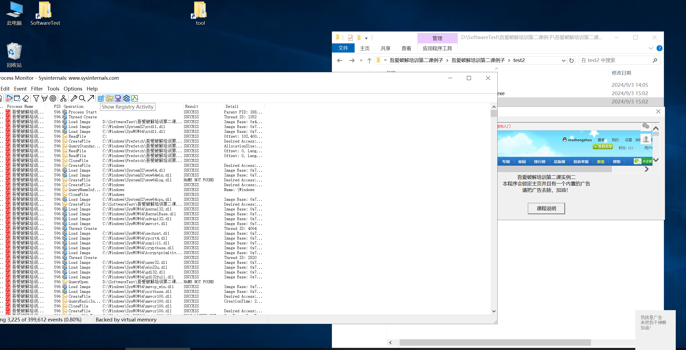
Task: Switch to the 主页 ribbon tab
Action: [365, 48]
